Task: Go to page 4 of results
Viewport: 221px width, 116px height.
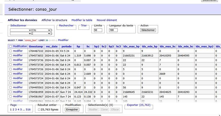Action: click(x=18, y=110)
